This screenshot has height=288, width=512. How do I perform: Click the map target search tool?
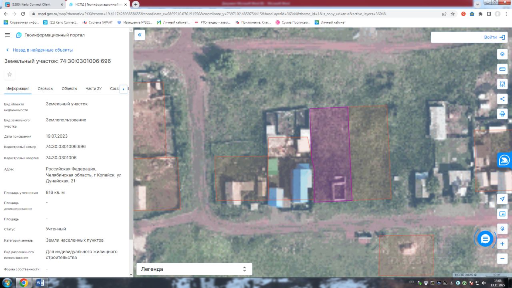pyautogui.click(x=502, y=229)
